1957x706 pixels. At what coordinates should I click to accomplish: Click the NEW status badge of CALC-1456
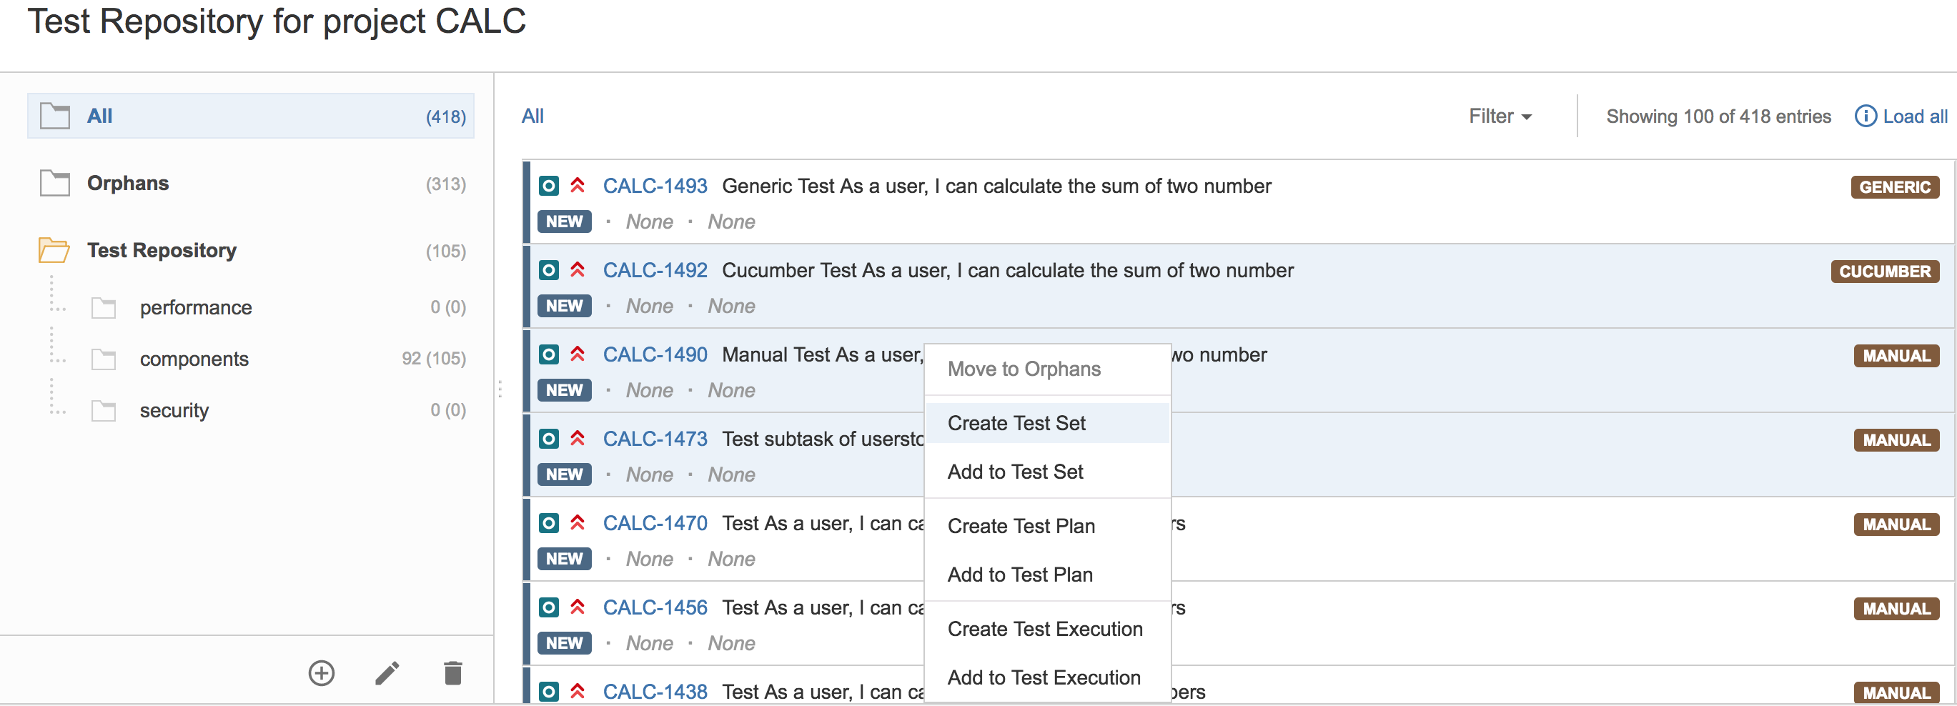coord(565,643)
